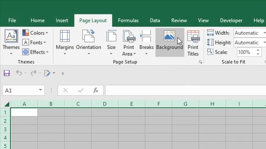The image size is (266, 149).
Task: Increase Scale with the up spinner
Action: click(x=258, y=50)
